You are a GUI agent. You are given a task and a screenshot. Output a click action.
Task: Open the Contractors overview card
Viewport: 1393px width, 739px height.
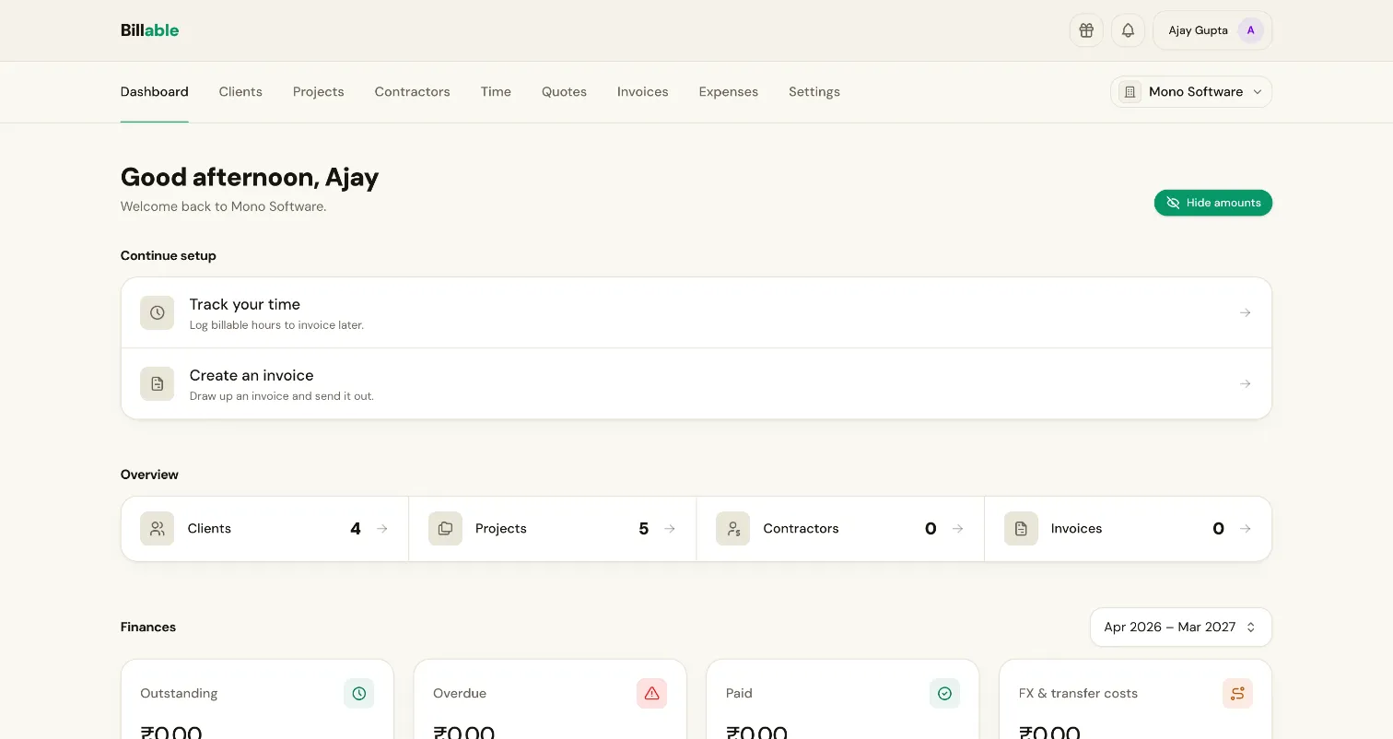tap(840, 529)
